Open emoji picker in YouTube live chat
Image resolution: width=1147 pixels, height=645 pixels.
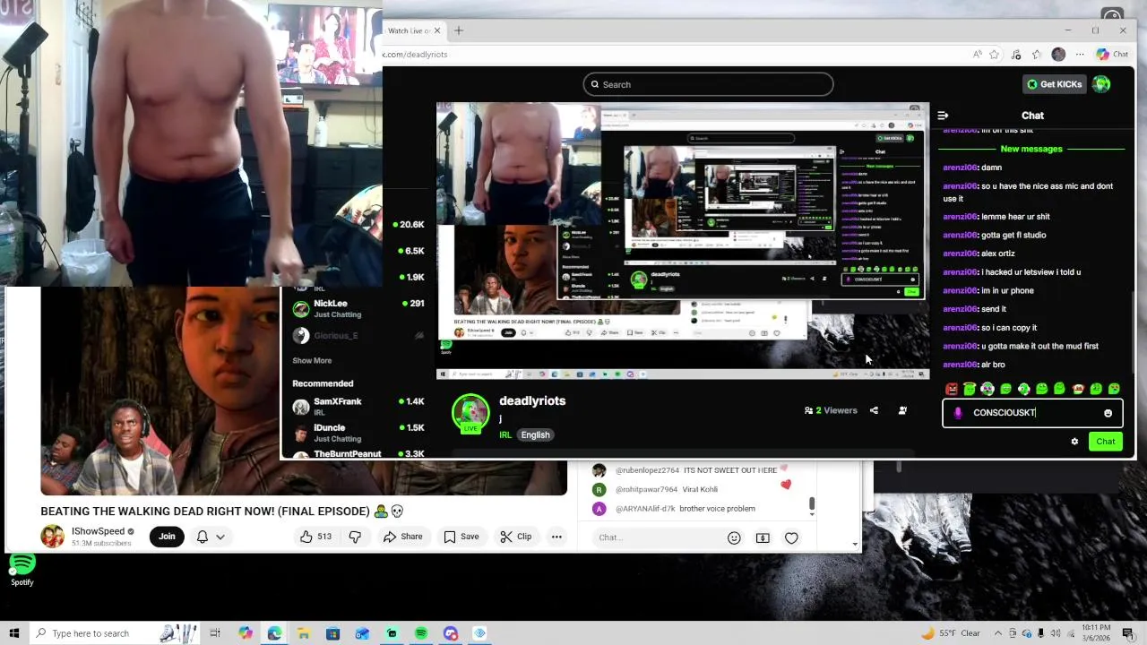click(x=734, y=537)
